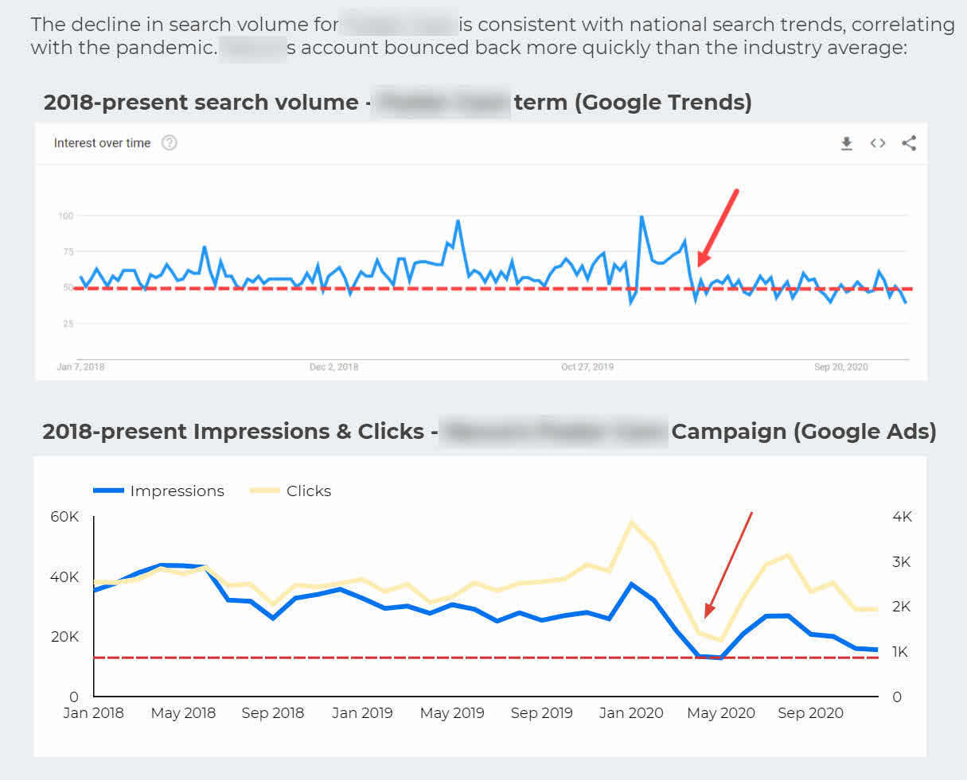Click the blue Impressions legend line icon
The image size is (967, 780).
107,491
